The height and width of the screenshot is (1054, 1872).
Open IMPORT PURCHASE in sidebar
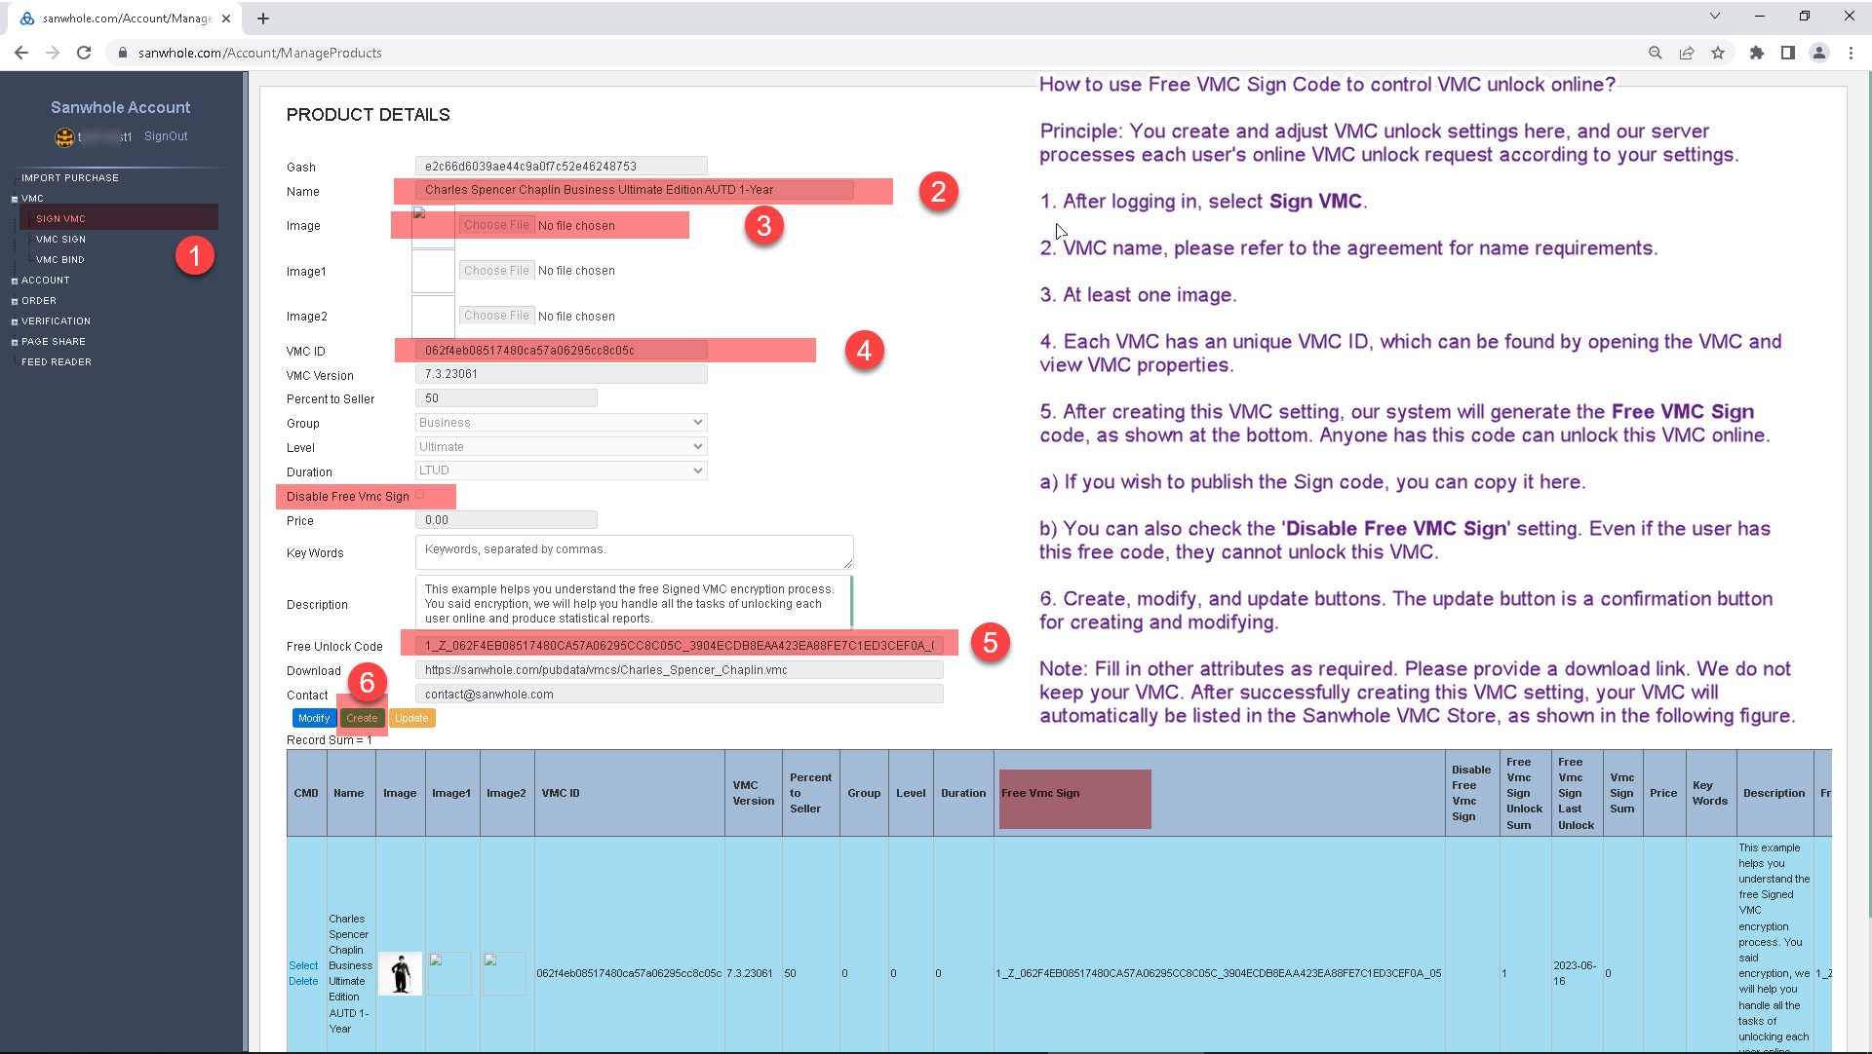coord(70,178)
